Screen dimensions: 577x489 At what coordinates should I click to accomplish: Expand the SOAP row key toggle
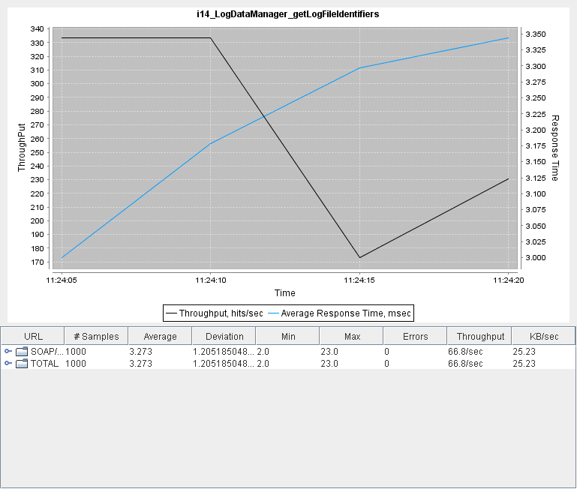(x=8, y=352)
